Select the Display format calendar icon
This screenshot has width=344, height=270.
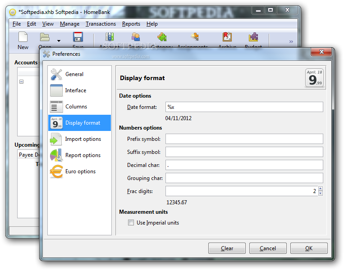point(56,123)
